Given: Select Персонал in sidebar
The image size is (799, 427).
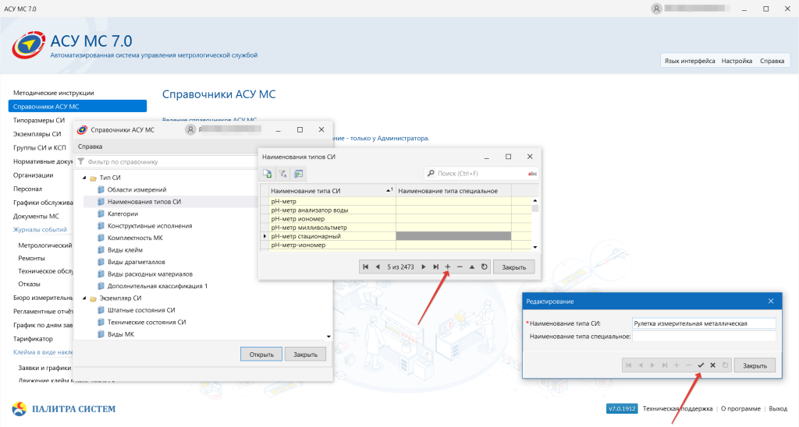Looking at the screenshot, I should 27,189.
